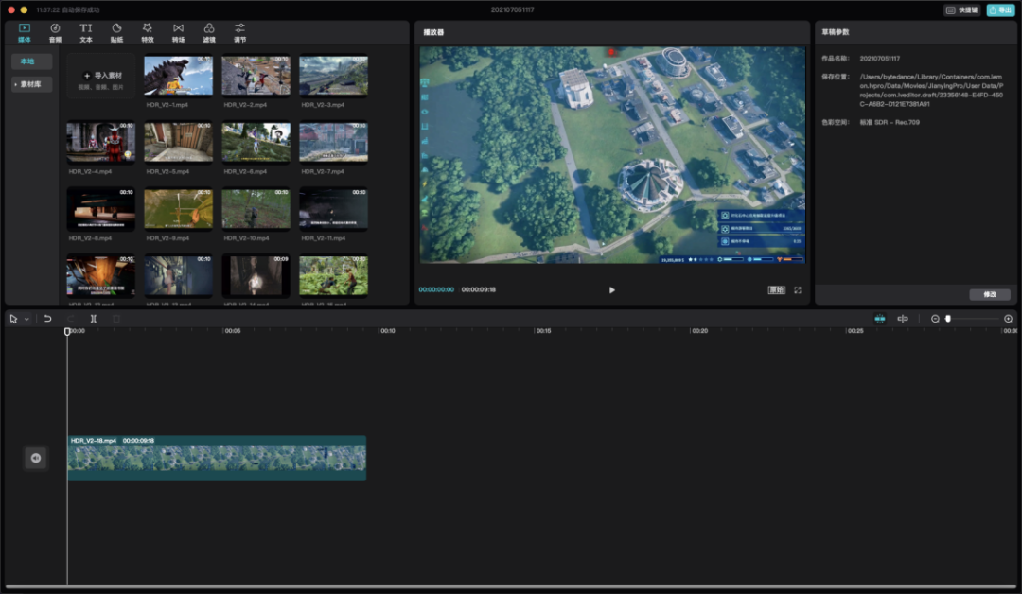Click the 导出 (Export) button
This screenshot has height=594, width=1022.
click(x=1000, y=9)
